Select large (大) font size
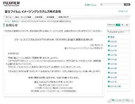The height and width of the screenshot is (104, 135). click(x=127, y=25)
